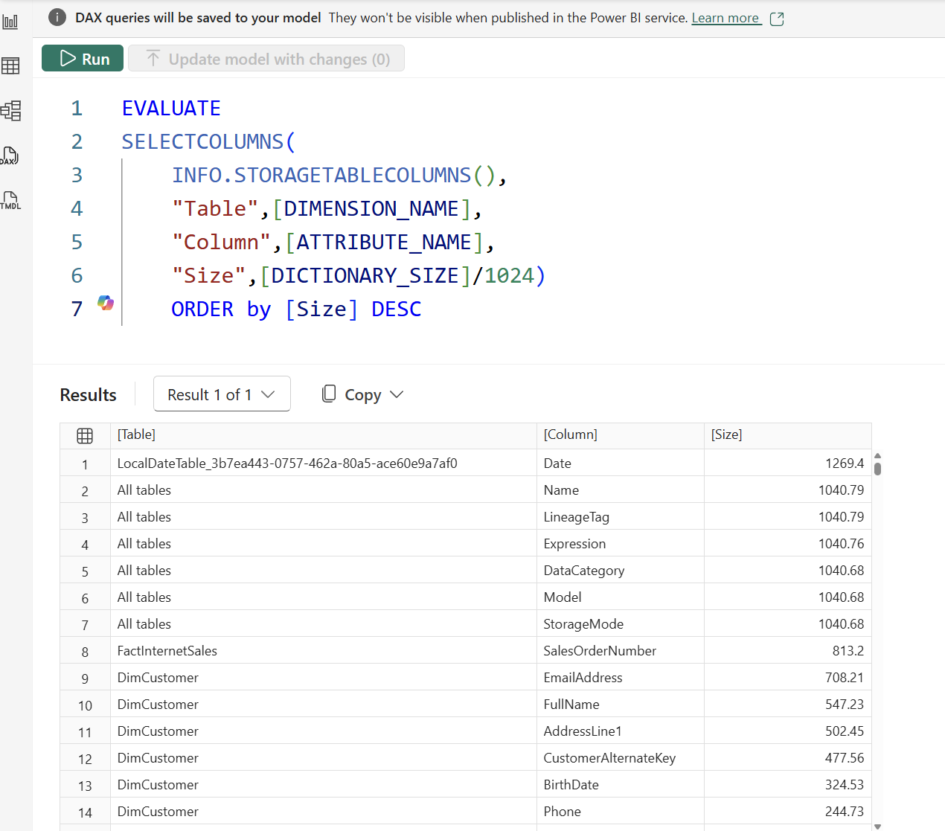Click the [Column] column header
Screen dimensions: 945x831
(570, 434)
